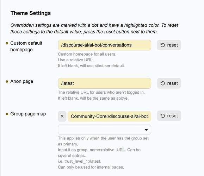
Task: Click the text "Use a relative URL."
Action: pos(76,60)
